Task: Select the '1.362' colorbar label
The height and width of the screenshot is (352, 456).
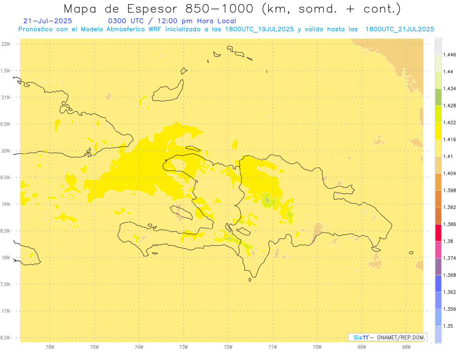Action: [450, 292]
